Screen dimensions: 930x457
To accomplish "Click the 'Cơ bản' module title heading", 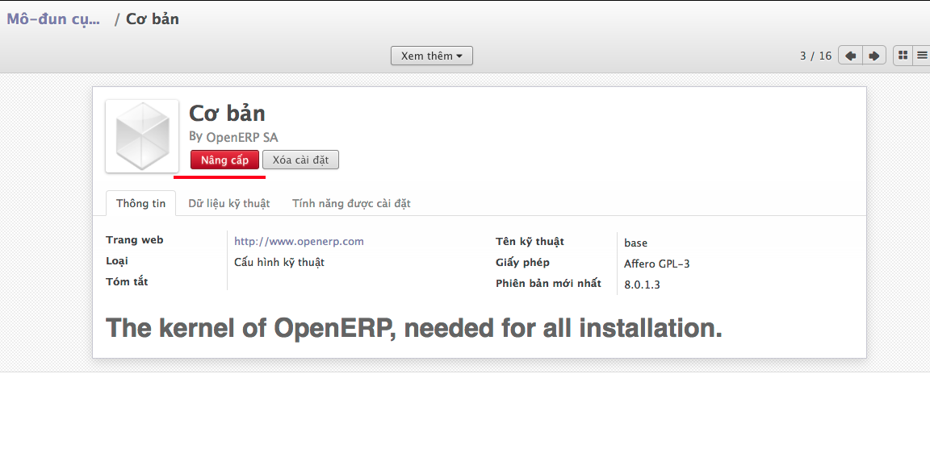I will click(x=227, y=113).
